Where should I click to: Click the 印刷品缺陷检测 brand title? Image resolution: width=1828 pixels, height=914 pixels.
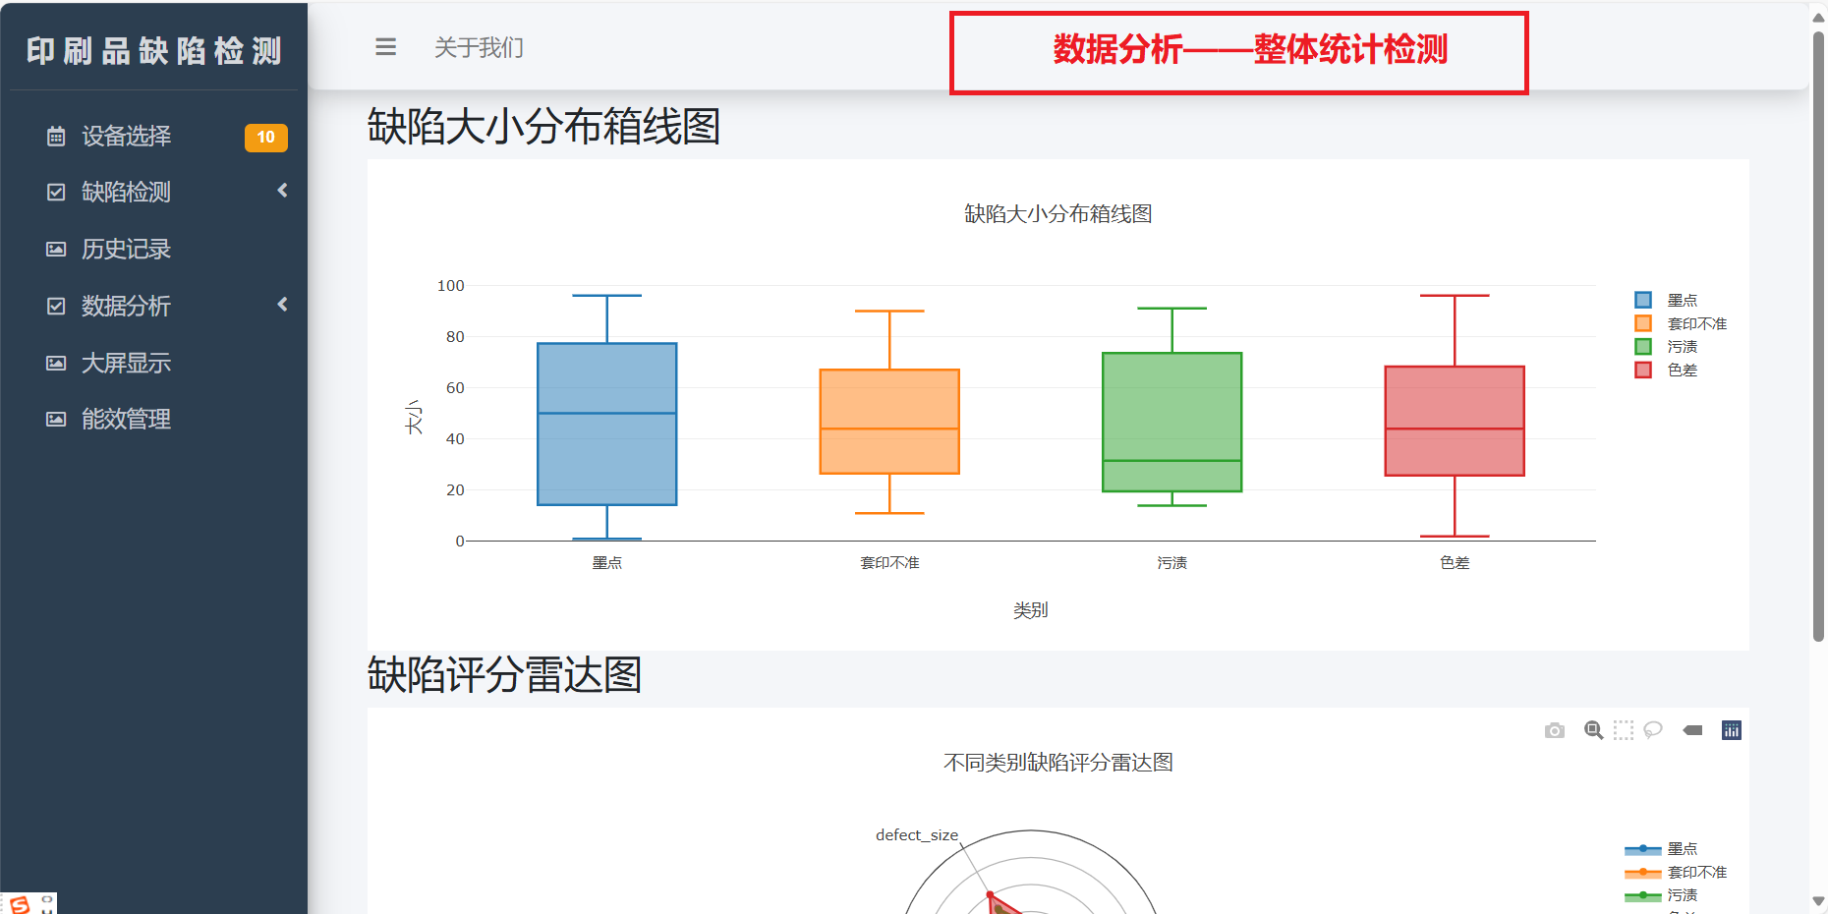tap(154, 50)
